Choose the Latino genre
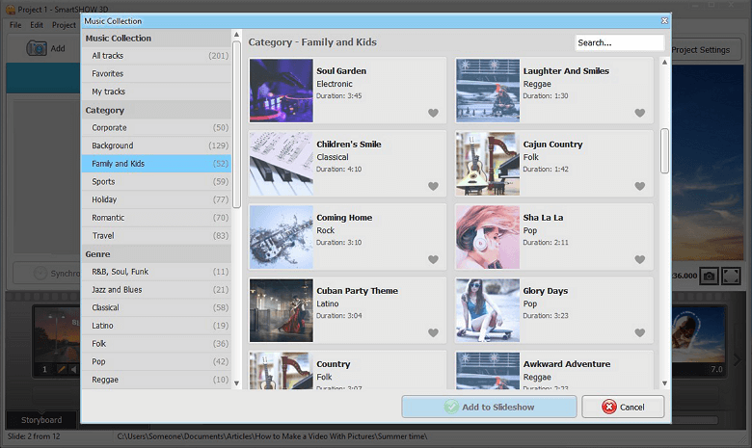752x448 pixels. (x=156, y=326)
